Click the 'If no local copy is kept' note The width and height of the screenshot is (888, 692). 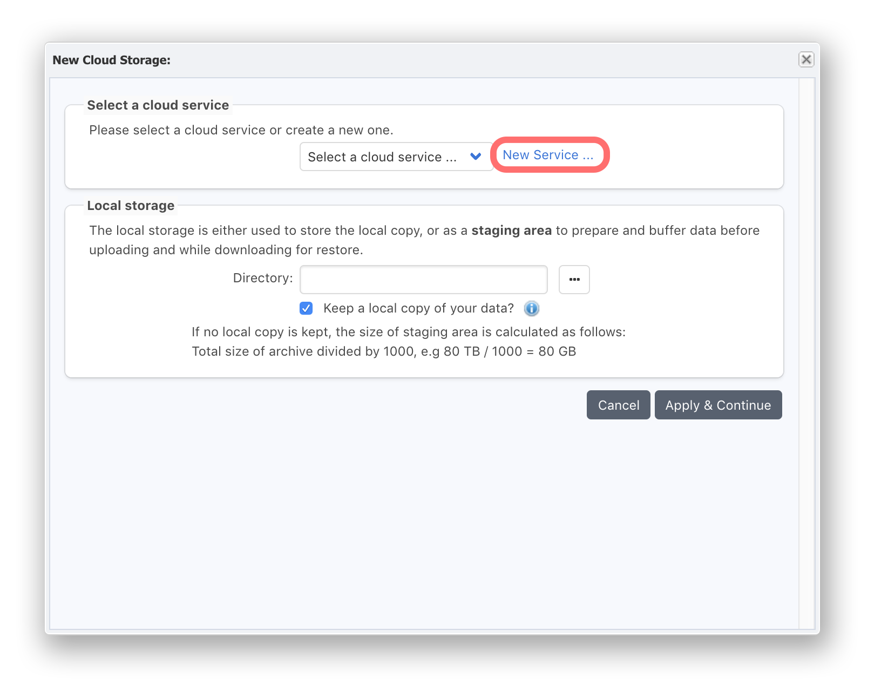(409, 332)
